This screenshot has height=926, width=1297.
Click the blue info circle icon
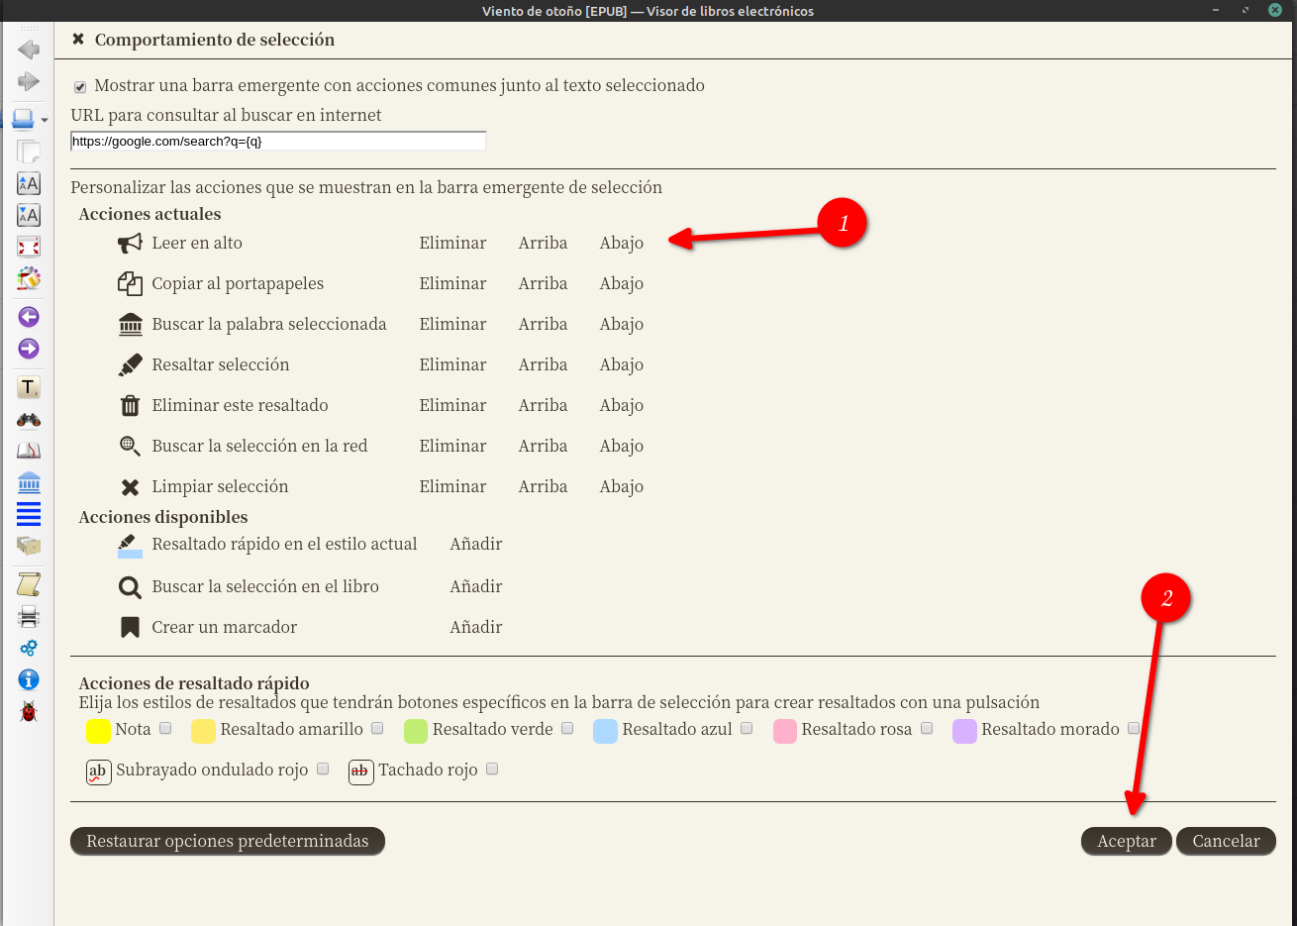pos(29,679)
